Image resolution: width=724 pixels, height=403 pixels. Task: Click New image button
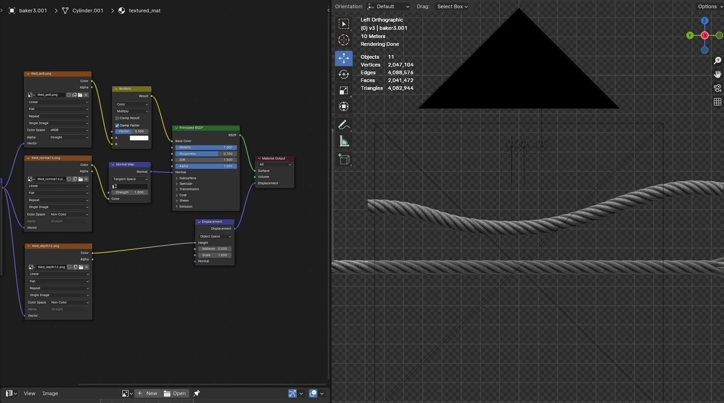click(148, 393)
